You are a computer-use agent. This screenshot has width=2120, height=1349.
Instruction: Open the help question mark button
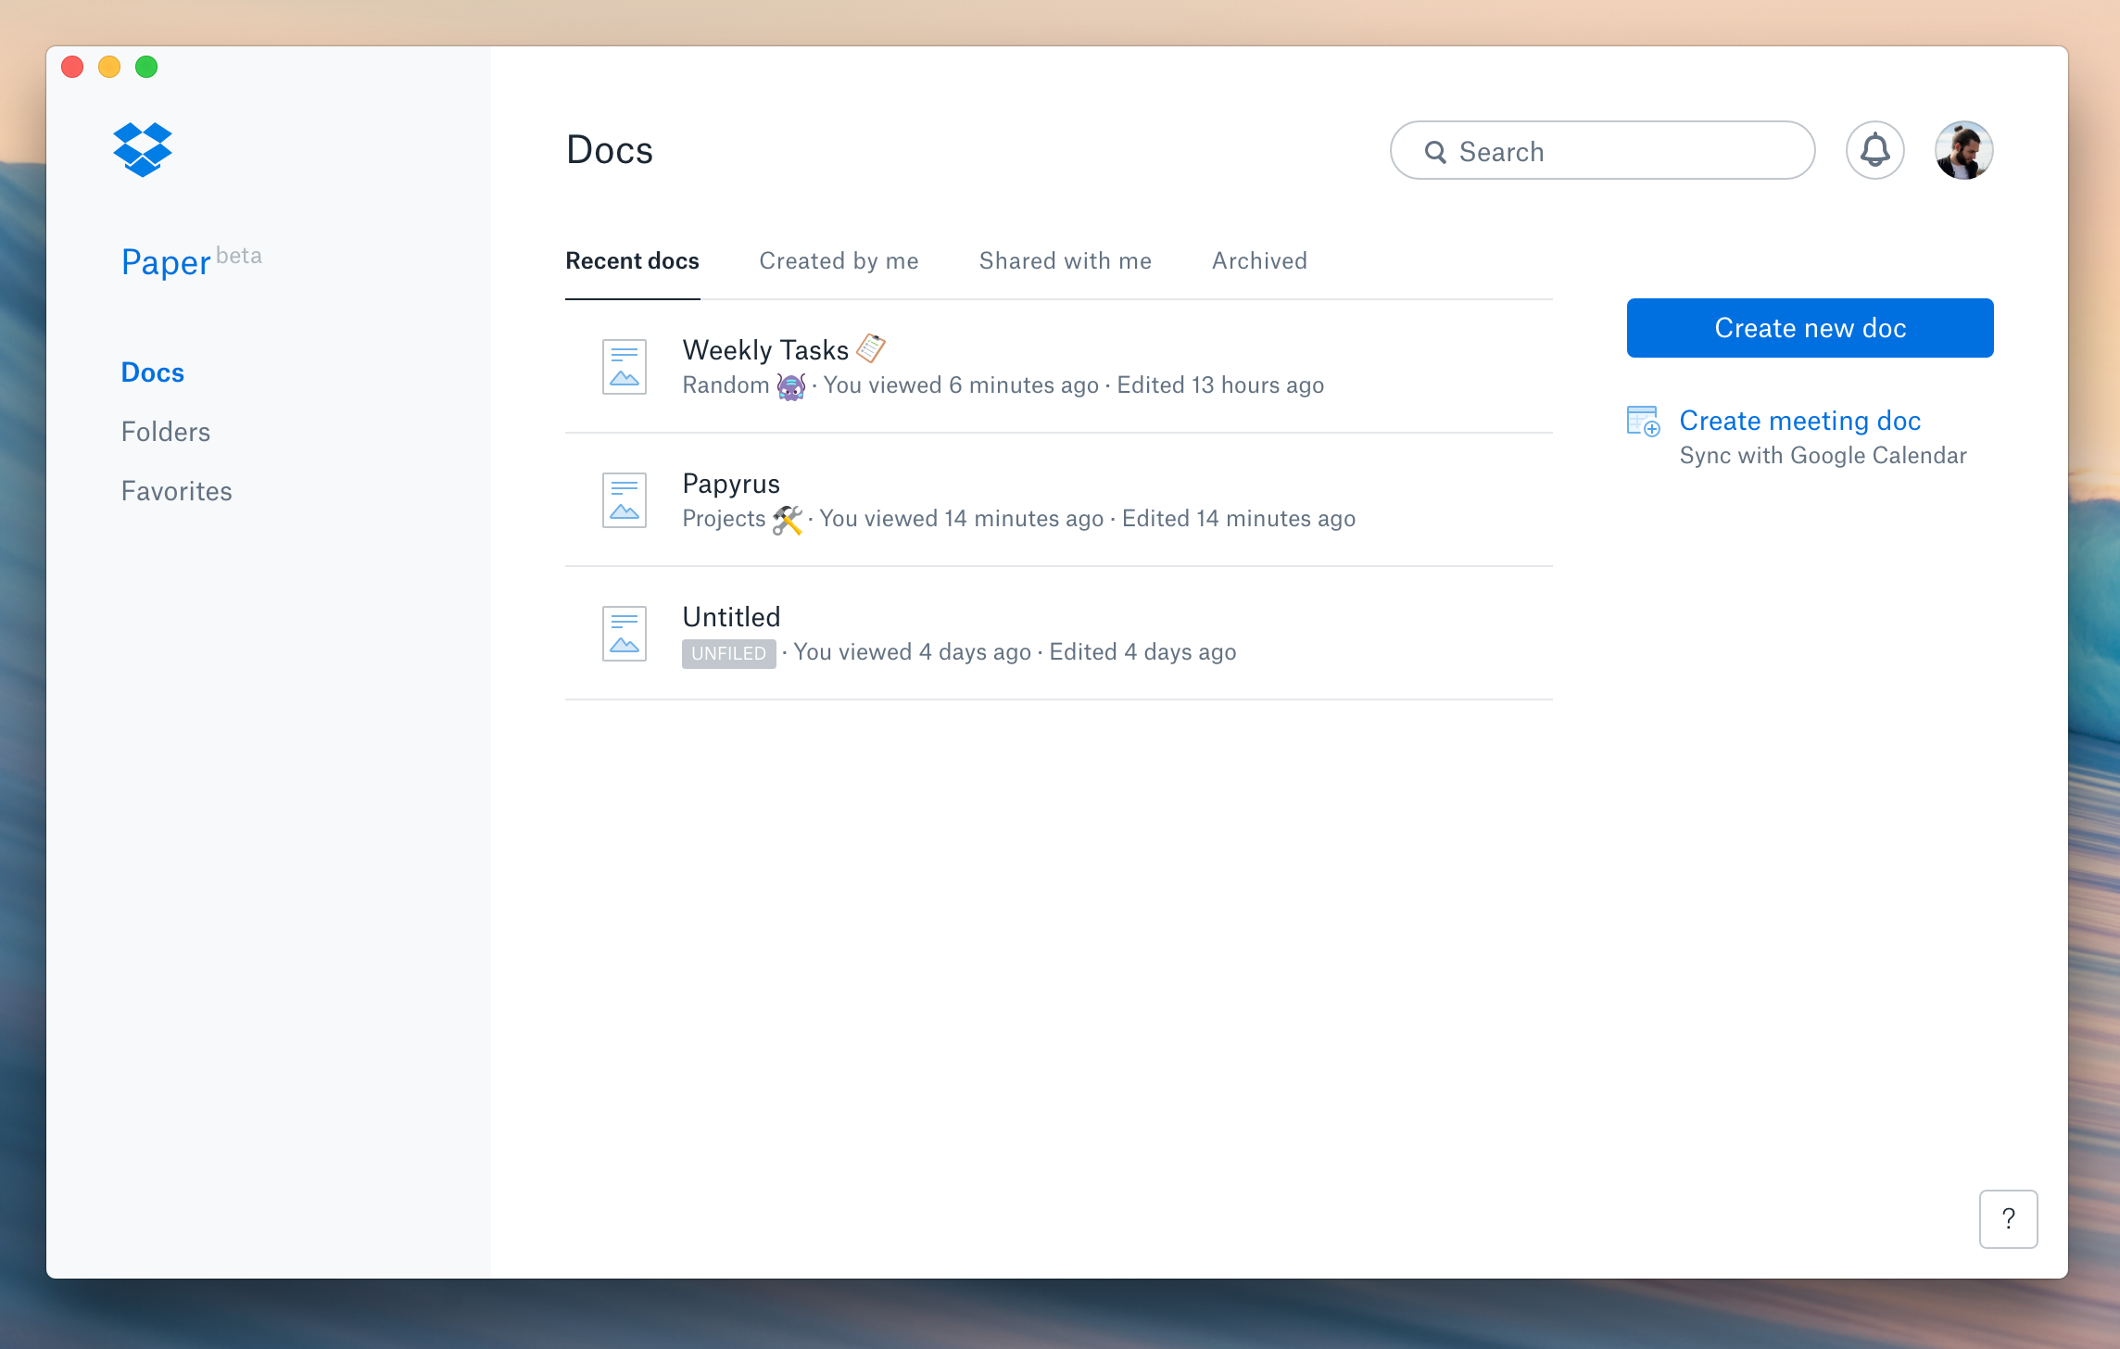(2008, 1218)
